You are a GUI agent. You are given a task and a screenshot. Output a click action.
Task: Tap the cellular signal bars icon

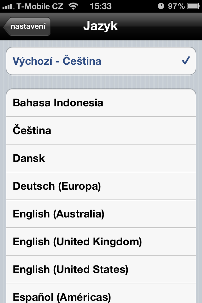9,6
